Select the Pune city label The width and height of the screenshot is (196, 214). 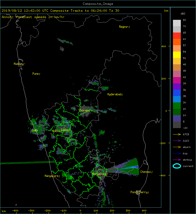(35, 74)
